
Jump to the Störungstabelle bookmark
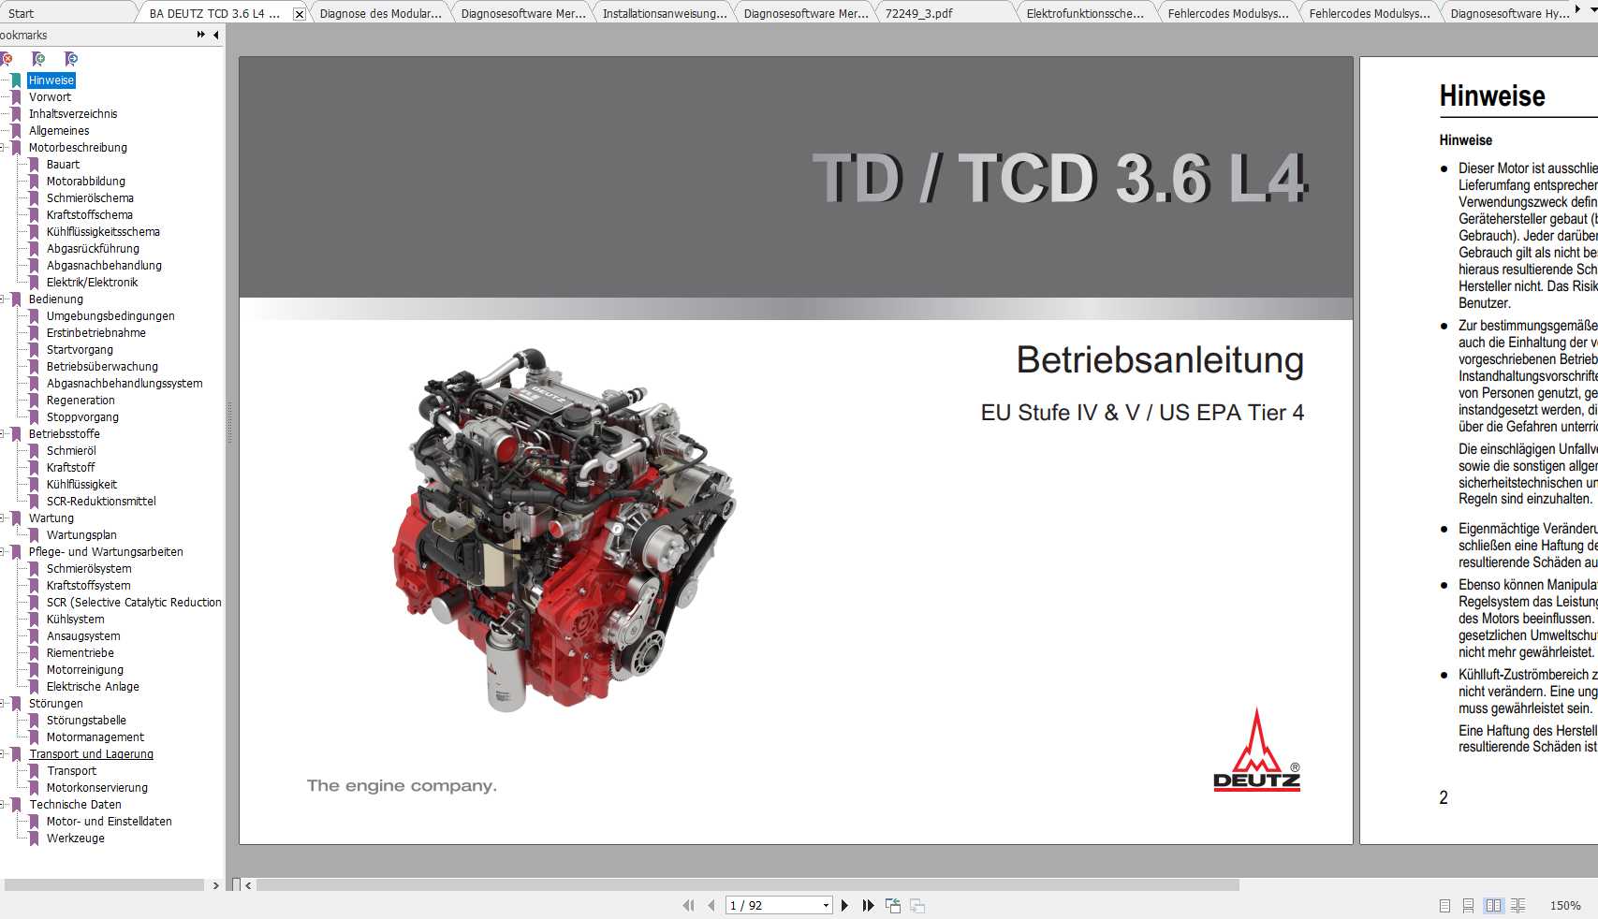tap(86, 721)
